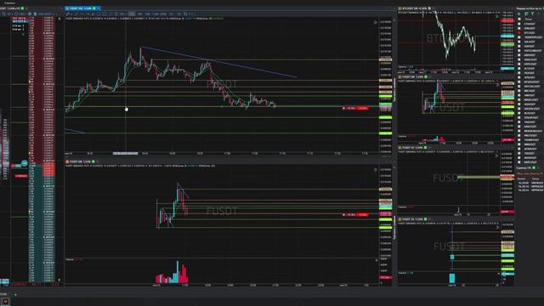
Task: Jump to latest bar on top main chart
Action: (x=376, y=23)
